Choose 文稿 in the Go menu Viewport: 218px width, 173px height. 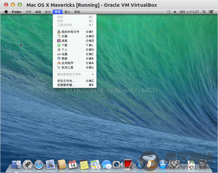pyautogui.click(x=75, y=36)
